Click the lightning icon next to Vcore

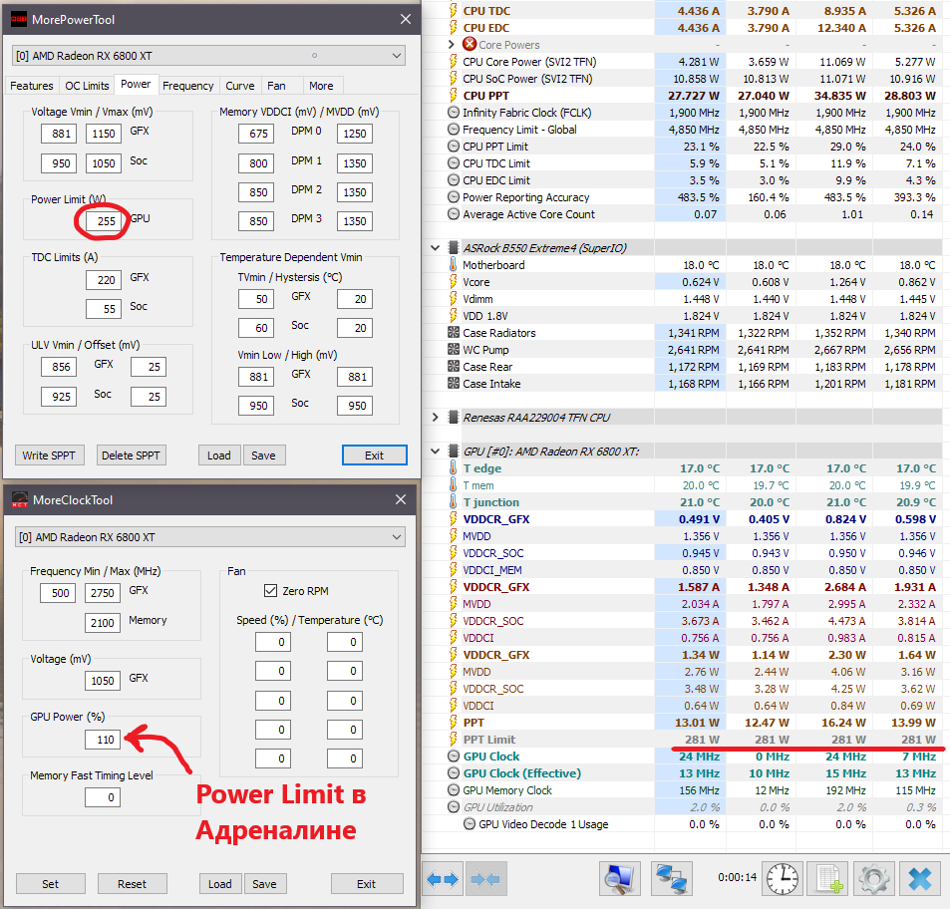point(453,282)
